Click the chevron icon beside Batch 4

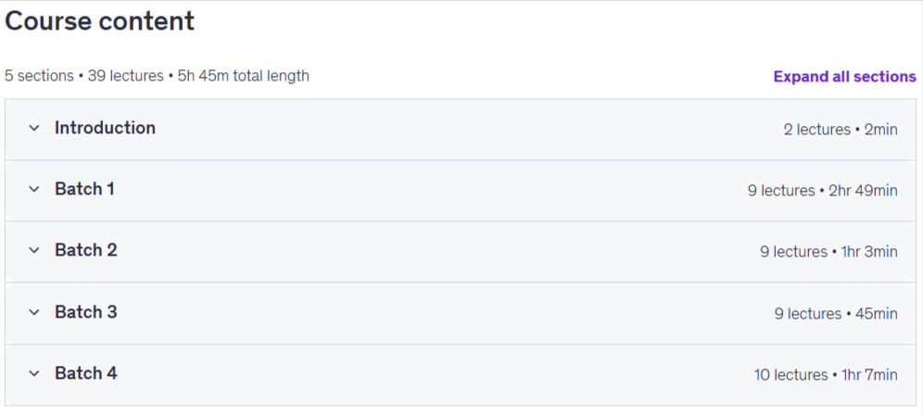tap(34, 373)
